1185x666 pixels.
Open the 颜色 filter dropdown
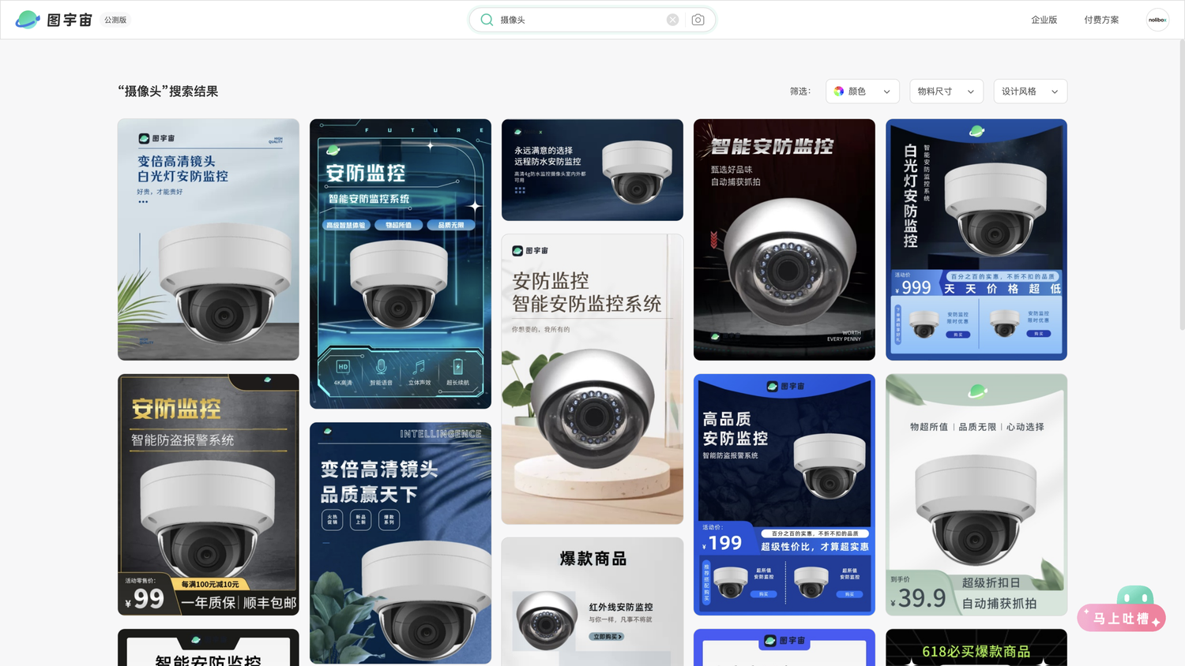[863, 92]
